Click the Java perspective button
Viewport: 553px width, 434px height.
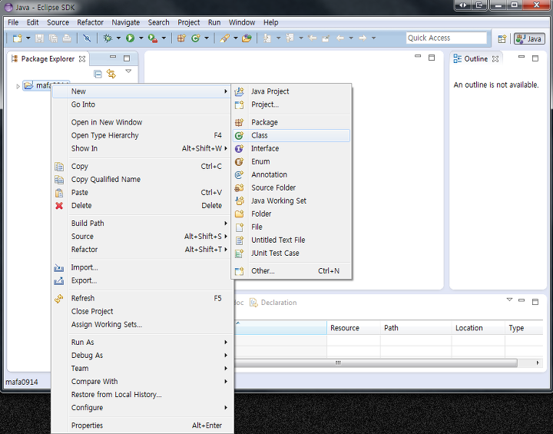[x=529, y=39]
